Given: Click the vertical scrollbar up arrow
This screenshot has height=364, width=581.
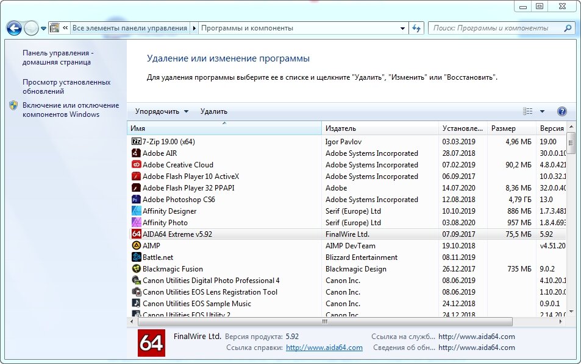Looking at the screenshot, I should [x=571, y=127].
